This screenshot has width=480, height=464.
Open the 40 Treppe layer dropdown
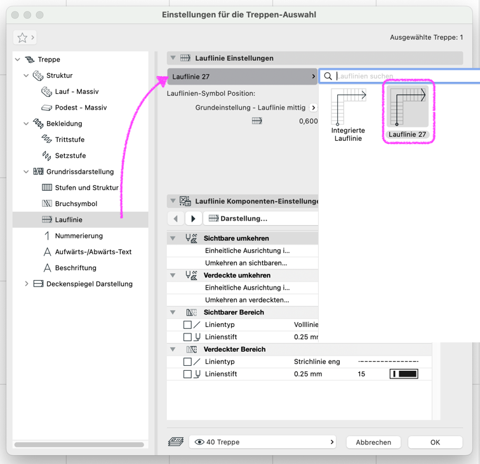[263, 442]
